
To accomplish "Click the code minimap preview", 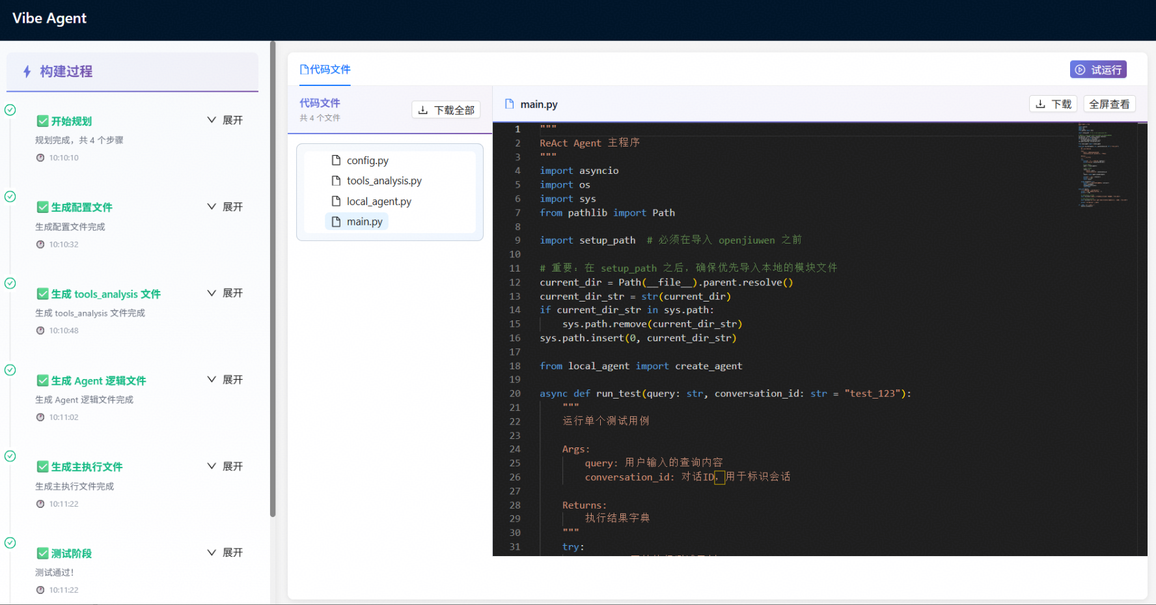I will coord(1104,165).
